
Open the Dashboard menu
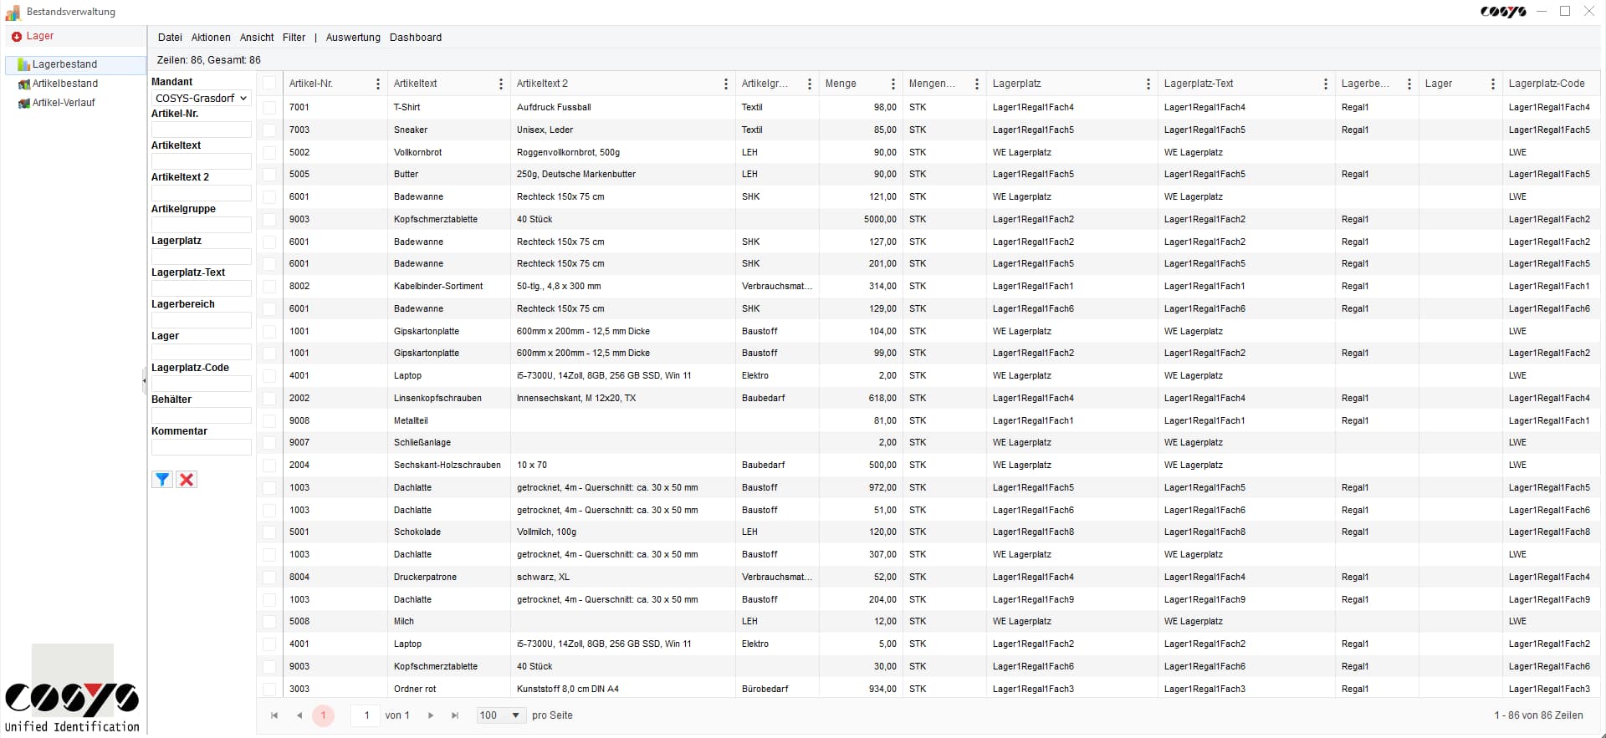(416, 38)
